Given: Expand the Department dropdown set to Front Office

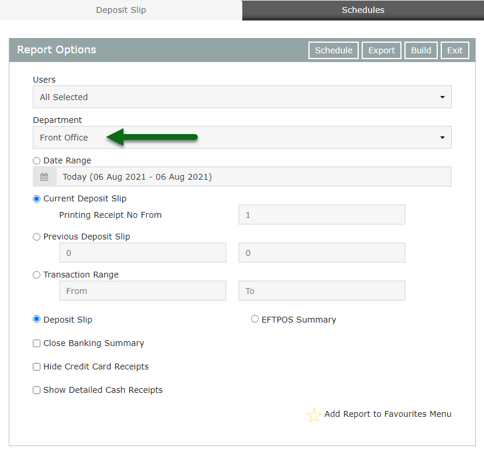Looking at the screenshot, I should click(242, 138).
